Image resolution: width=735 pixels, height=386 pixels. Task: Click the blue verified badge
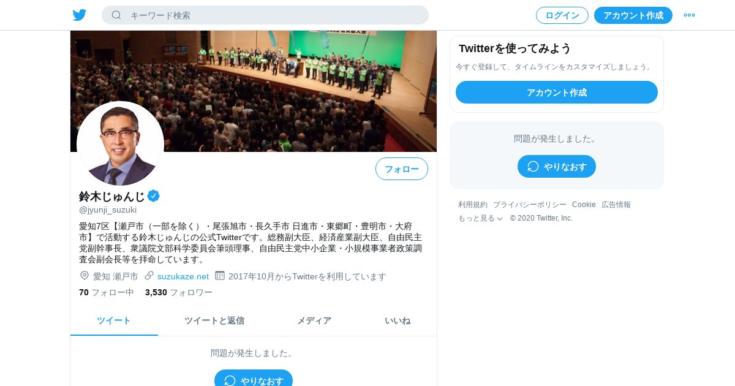pyautogui.click(x=154, y=196)
